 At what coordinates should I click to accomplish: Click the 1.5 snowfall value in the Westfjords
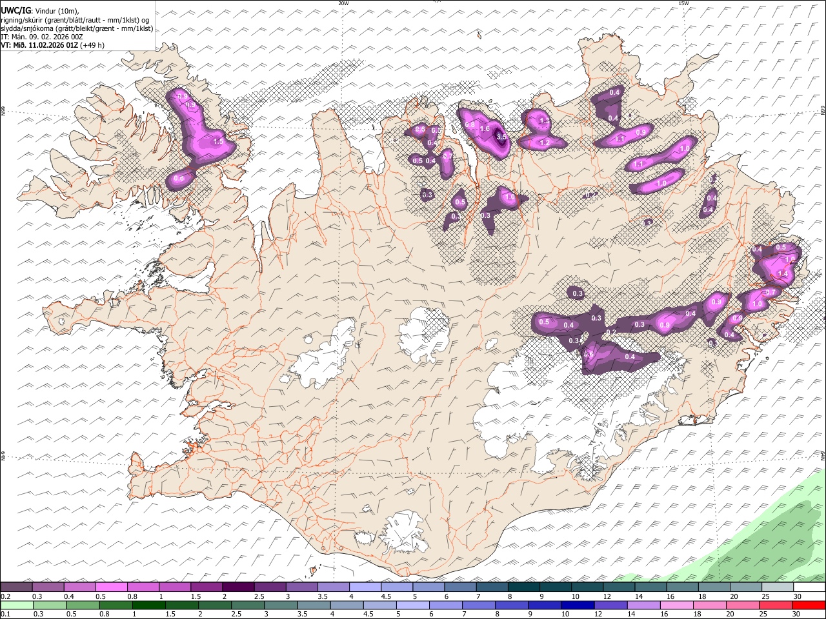[x=217, y=141]
